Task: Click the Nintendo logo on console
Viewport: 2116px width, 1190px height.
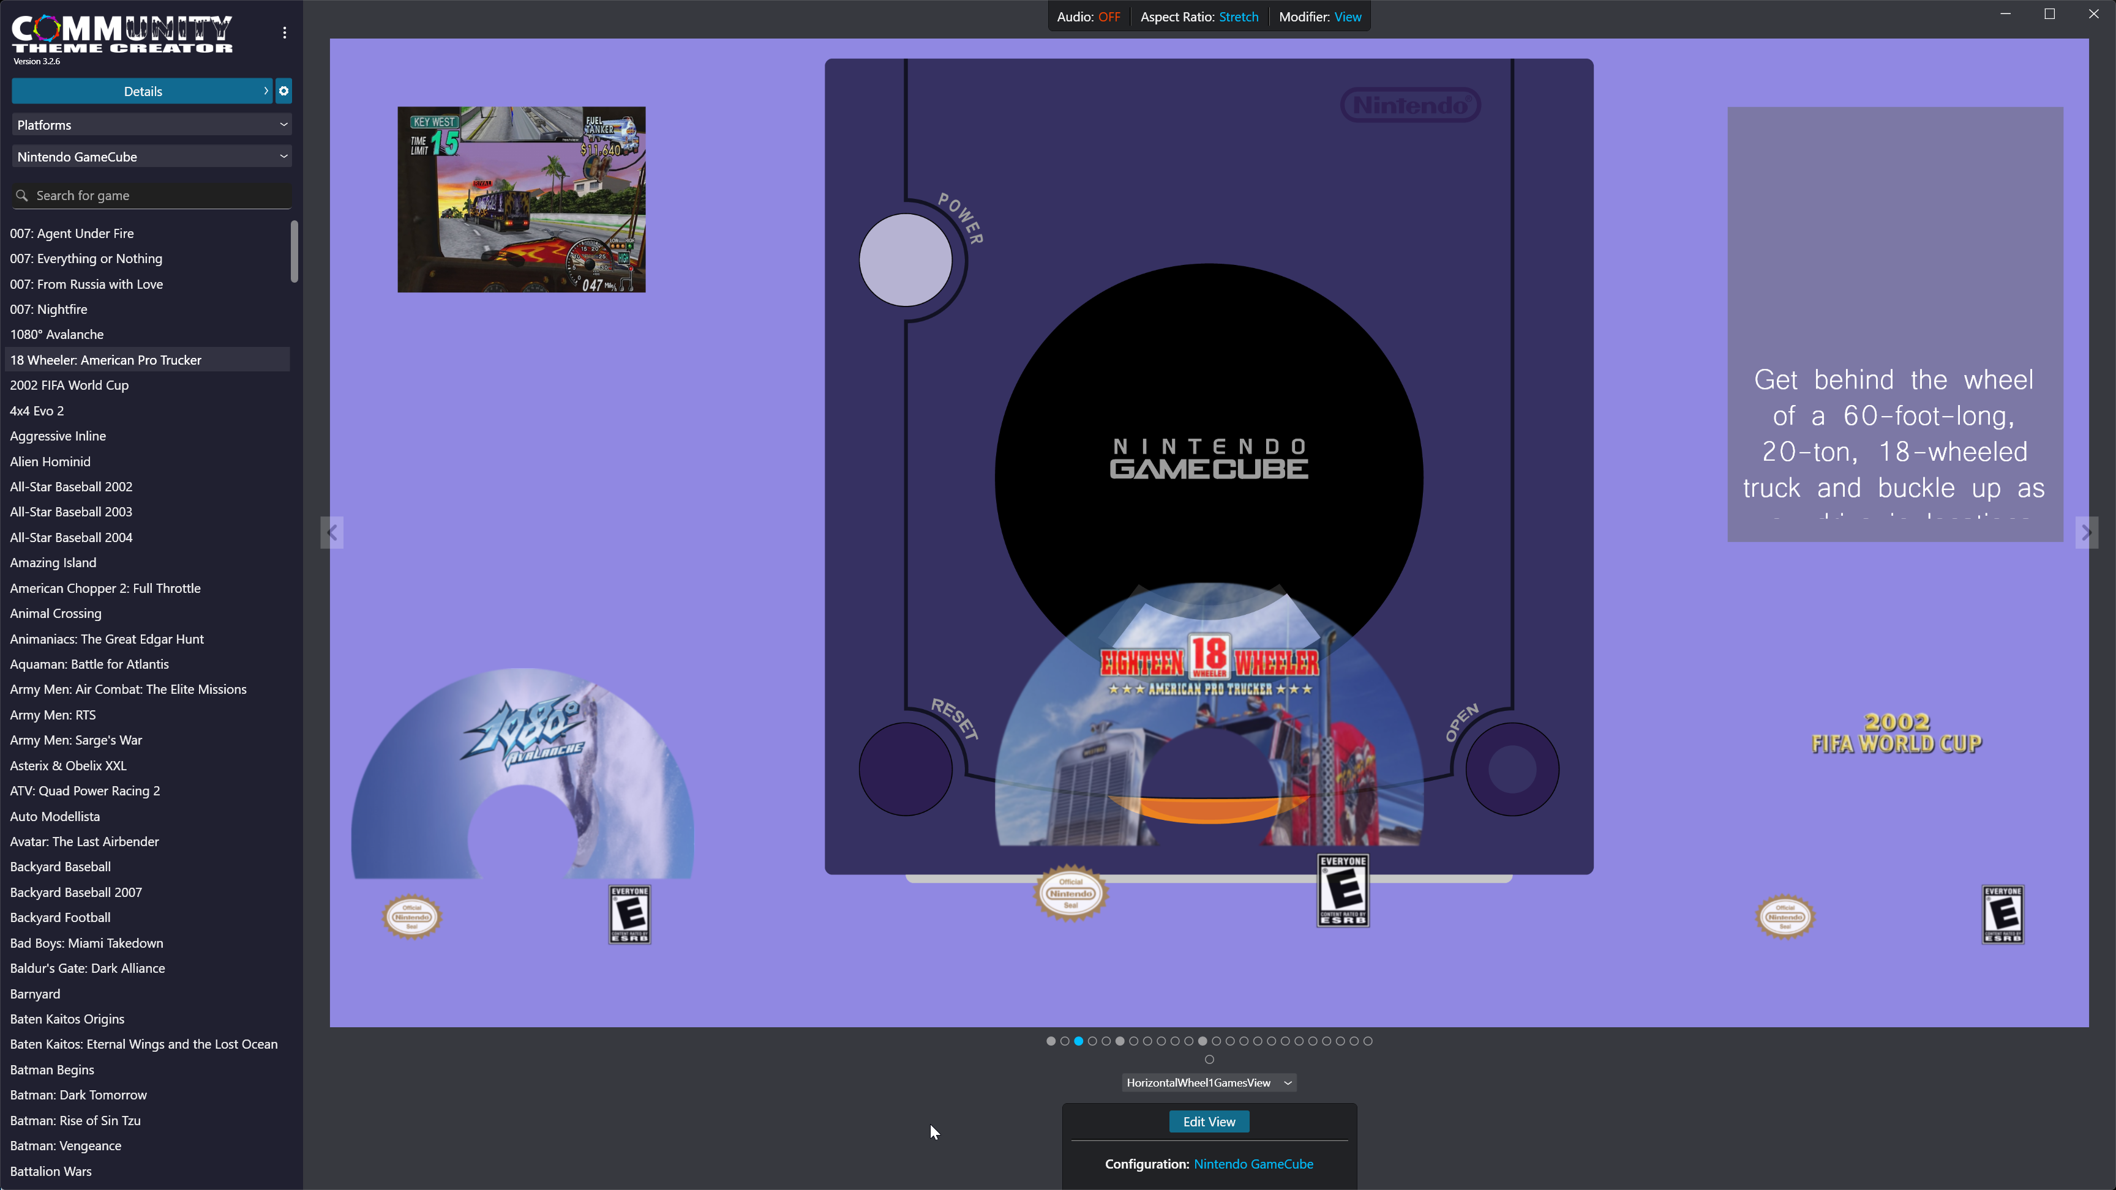Action: (x=1411, y=105)
